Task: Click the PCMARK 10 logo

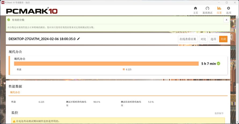Action: [32, 11]
